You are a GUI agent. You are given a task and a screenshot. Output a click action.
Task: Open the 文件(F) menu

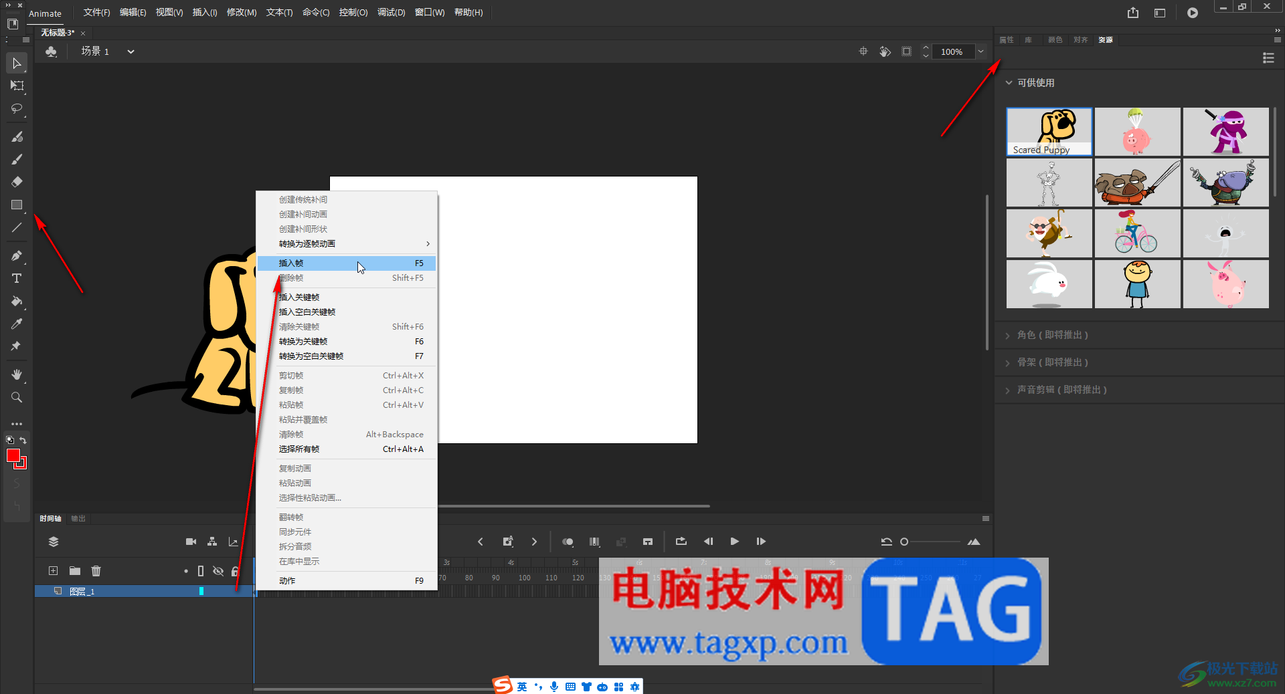coord(96,13)
